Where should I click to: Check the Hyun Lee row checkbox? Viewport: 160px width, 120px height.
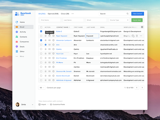[41, 54]
